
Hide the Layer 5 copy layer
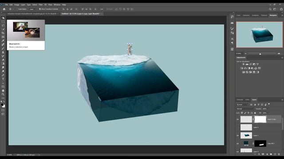pos(237,119)
